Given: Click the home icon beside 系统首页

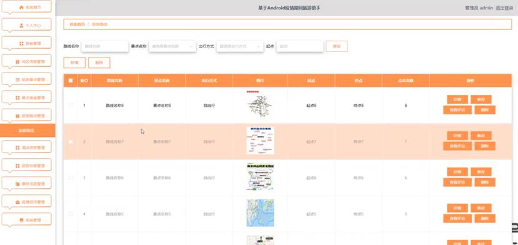Looking at the screenshot, I should [x=21, y=7].
